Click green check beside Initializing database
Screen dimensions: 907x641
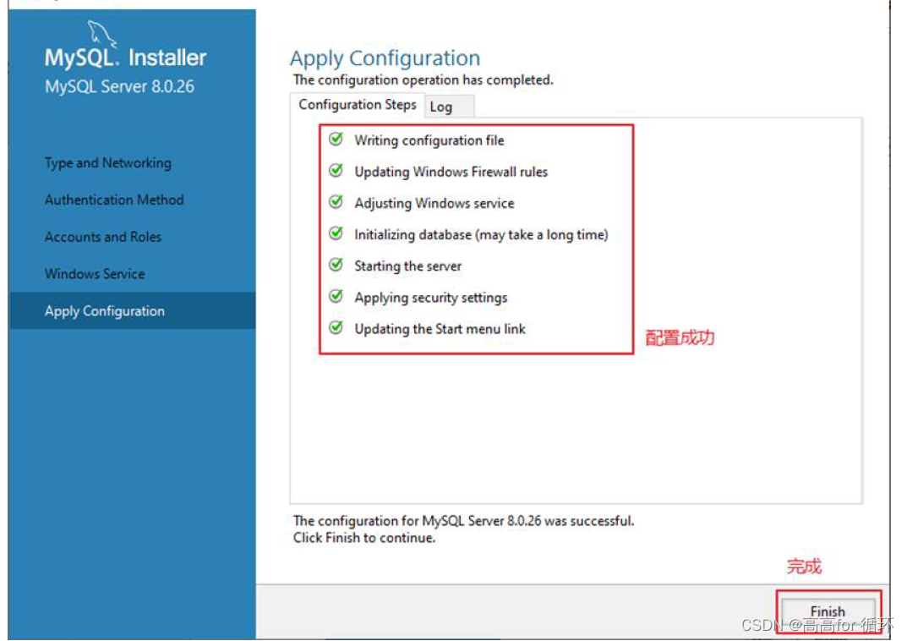pos(336,233)
